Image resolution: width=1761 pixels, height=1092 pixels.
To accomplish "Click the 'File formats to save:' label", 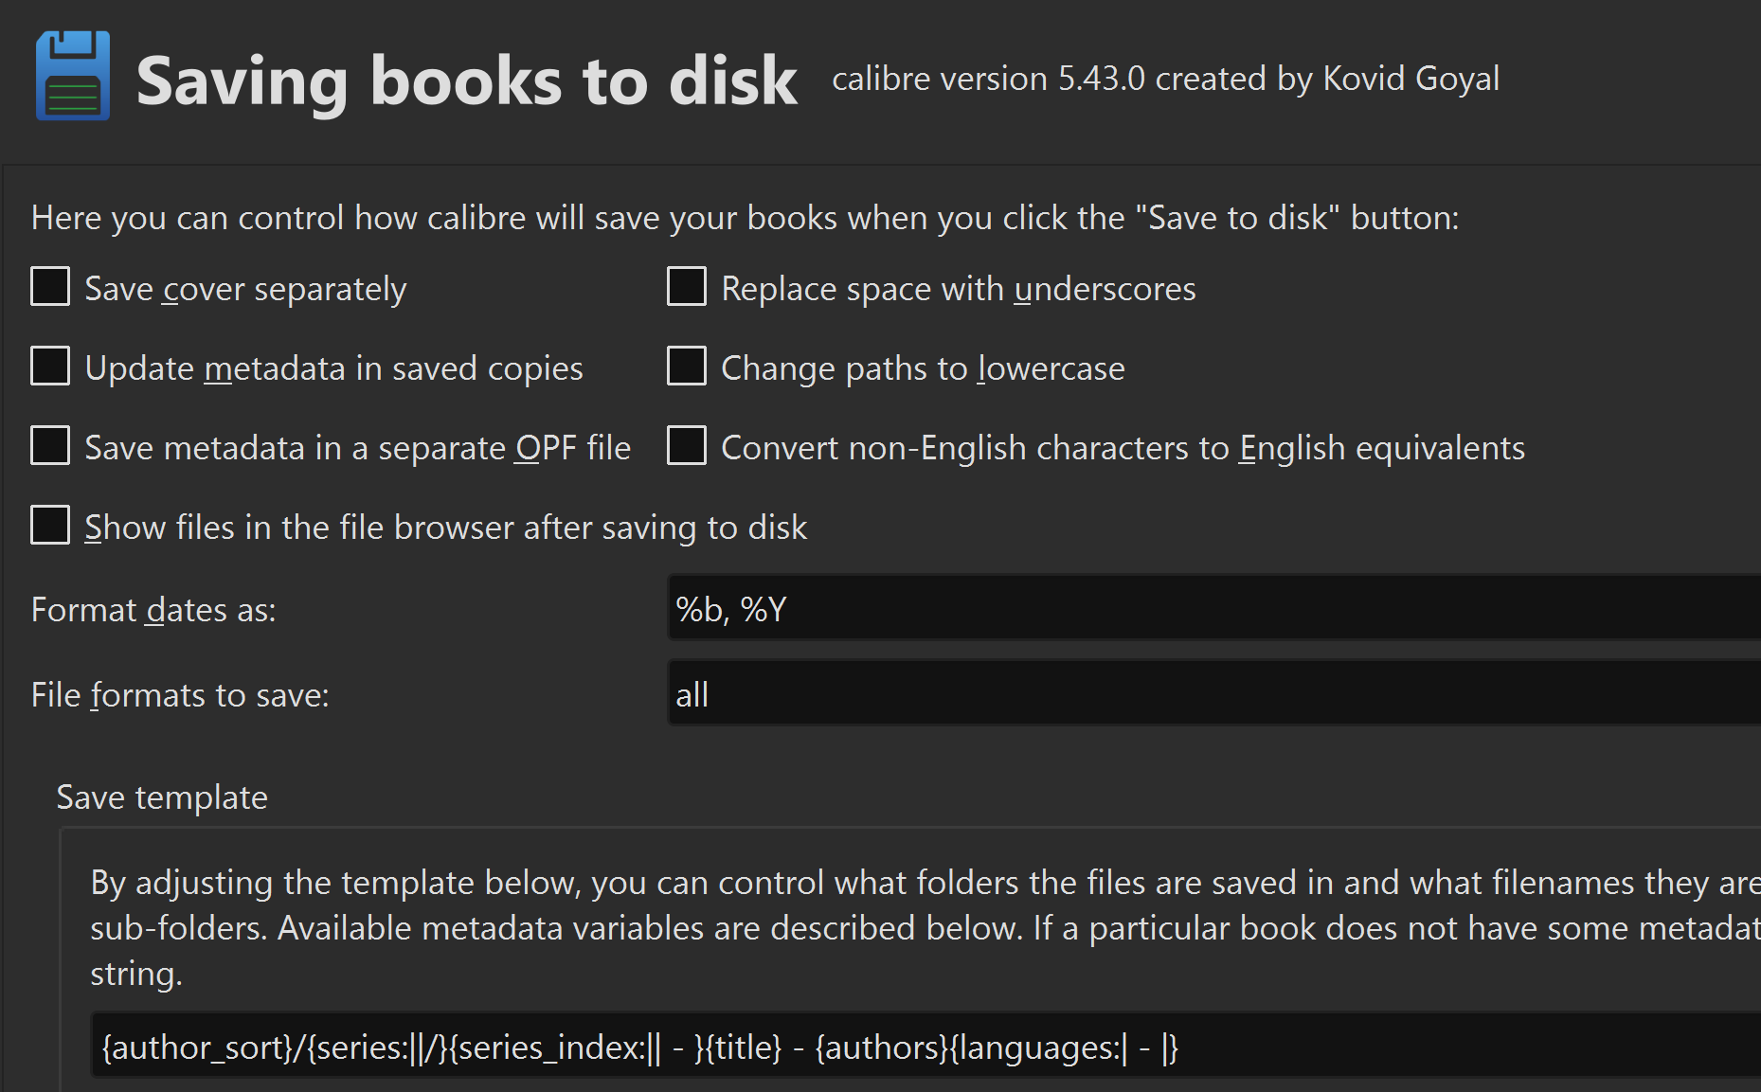I will 180,695.
